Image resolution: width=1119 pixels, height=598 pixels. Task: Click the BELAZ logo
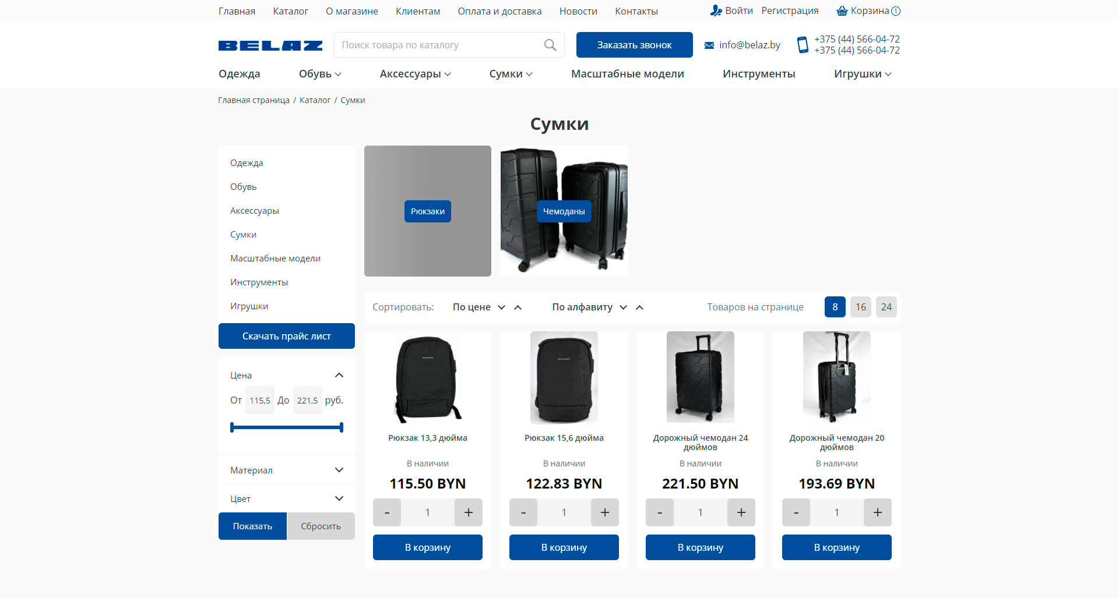[x=270, y=45]
